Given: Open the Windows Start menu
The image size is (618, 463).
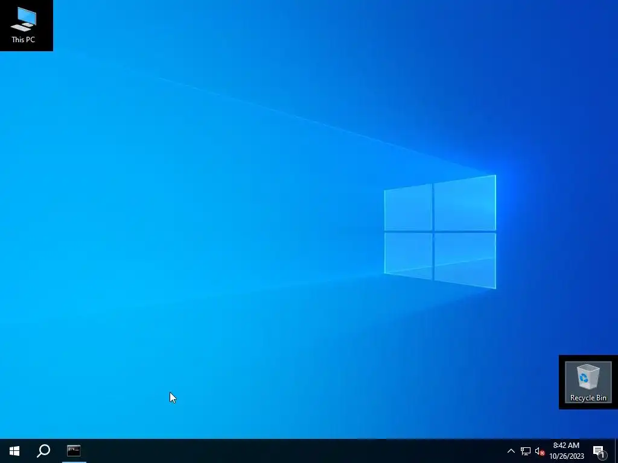Looking at the screenshot, I should pos(14,451).
